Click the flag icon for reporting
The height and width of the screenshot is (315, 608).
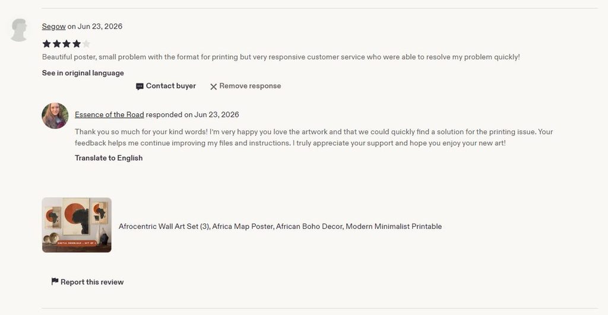(55, 282)
